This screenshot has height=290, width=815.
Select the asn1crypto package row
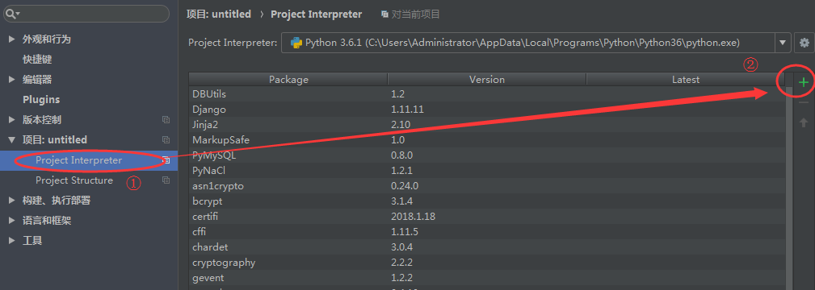(x=487, y=186)
